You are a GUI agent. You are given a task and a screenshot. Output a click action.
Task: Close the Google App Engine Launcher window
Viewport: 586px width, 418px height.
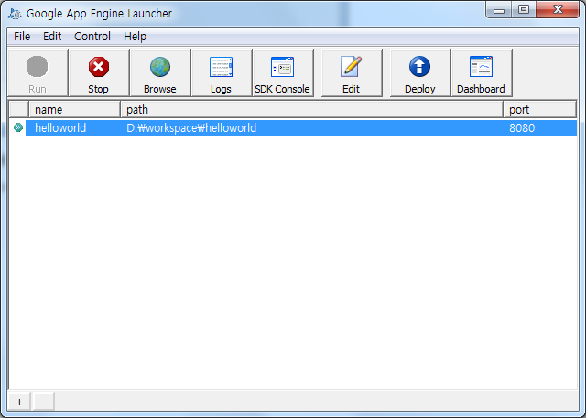(558, 10)
